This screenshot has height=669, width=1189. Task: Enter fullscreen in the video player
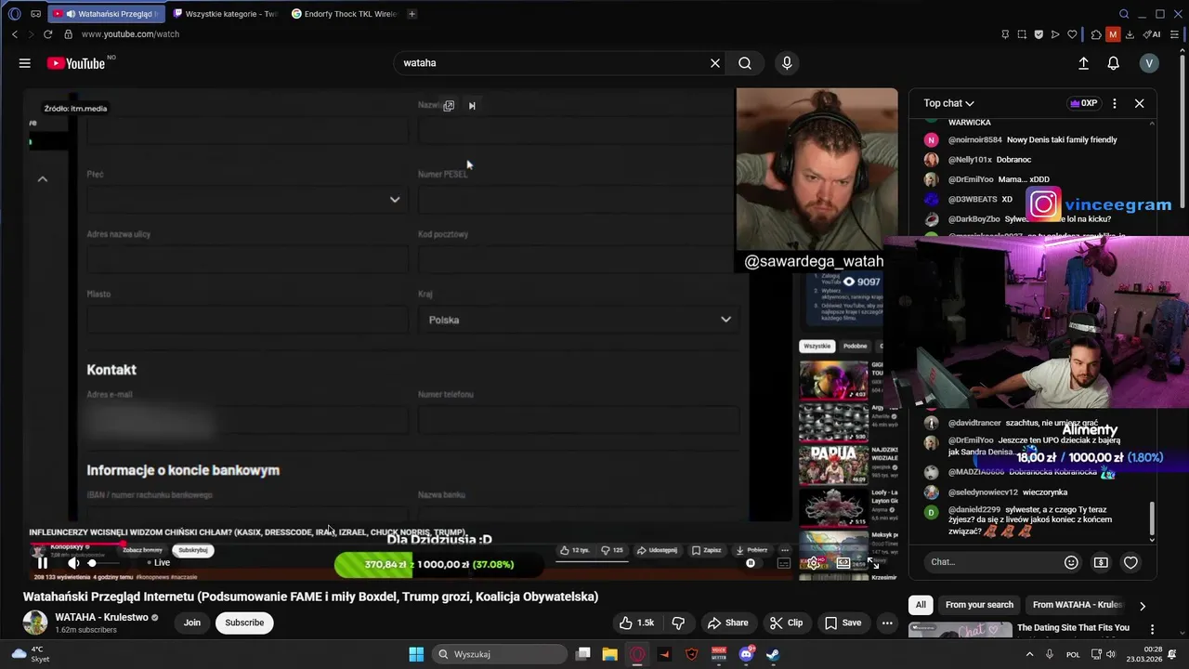872,563
